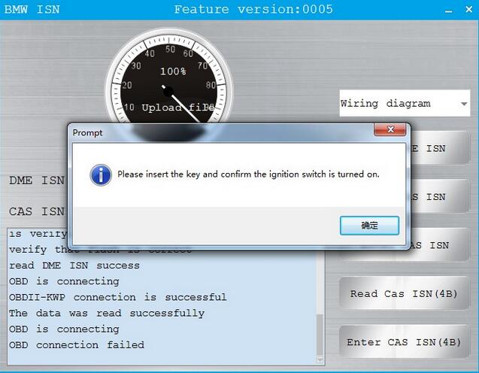Minimize the BMW ISN window
The image size is (479, 373).
click(448, 10)
